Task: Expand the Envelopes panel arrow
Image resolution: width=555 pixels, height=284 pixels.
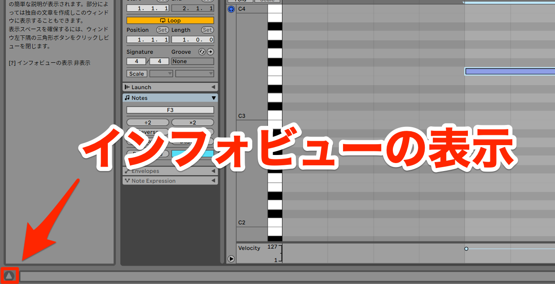Action: click(213, 171)
